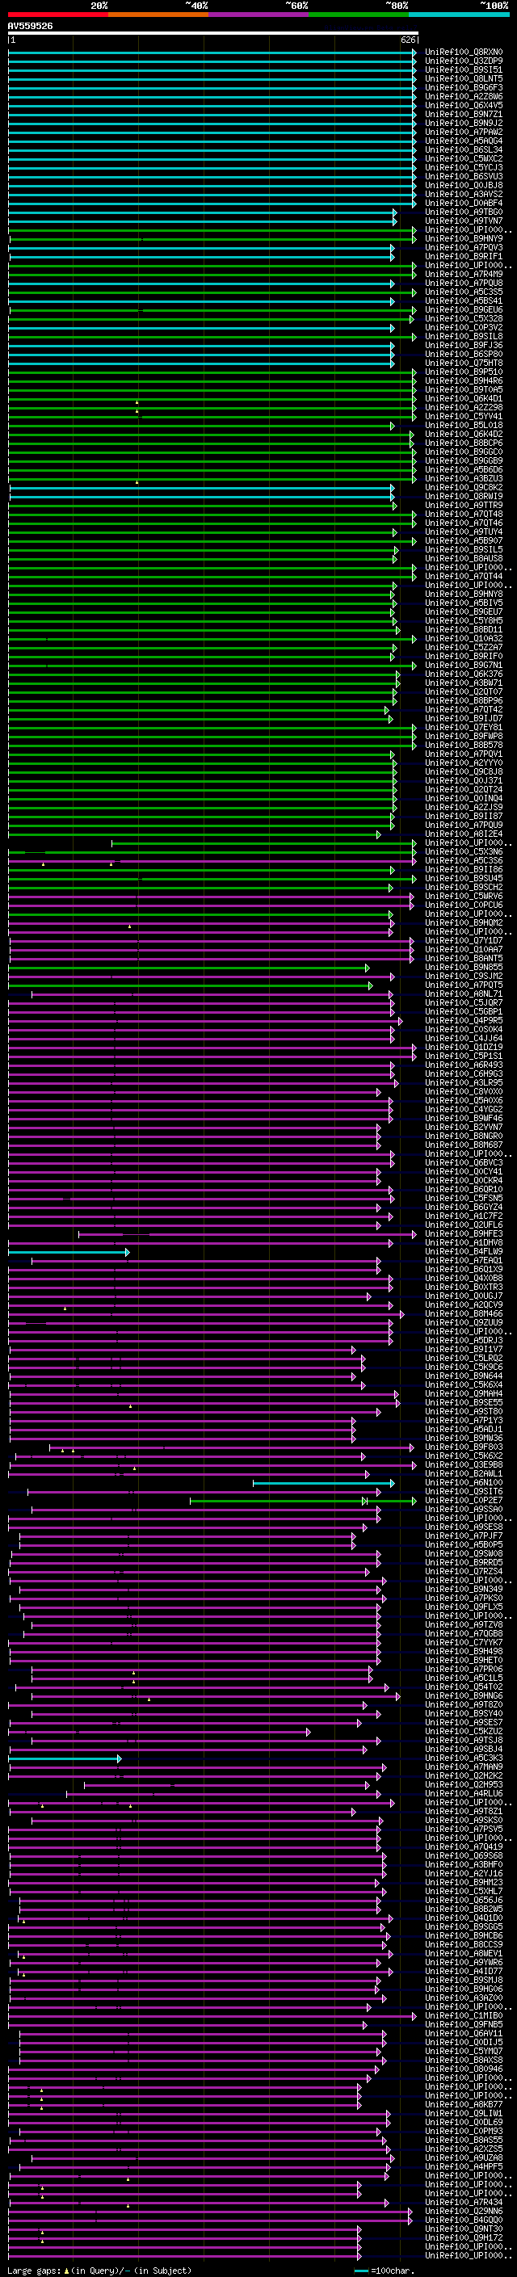
Task: Click hit label UniRef100_C0P3V2
Action: (x=464, y=327)
